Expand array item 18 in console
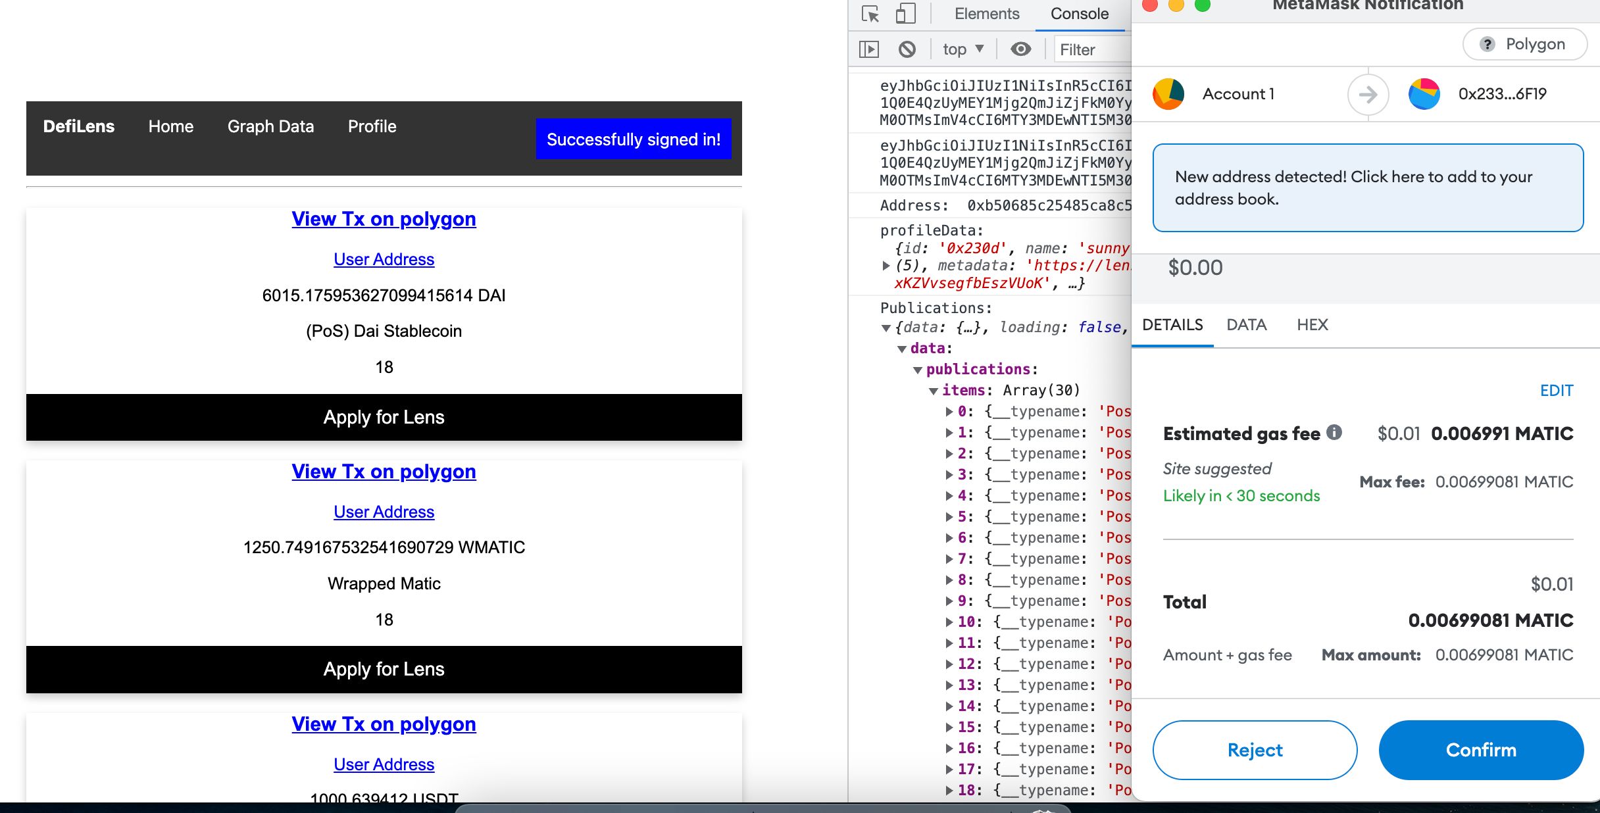This screenshot has height=813, width=1600. tap(949, 791)
